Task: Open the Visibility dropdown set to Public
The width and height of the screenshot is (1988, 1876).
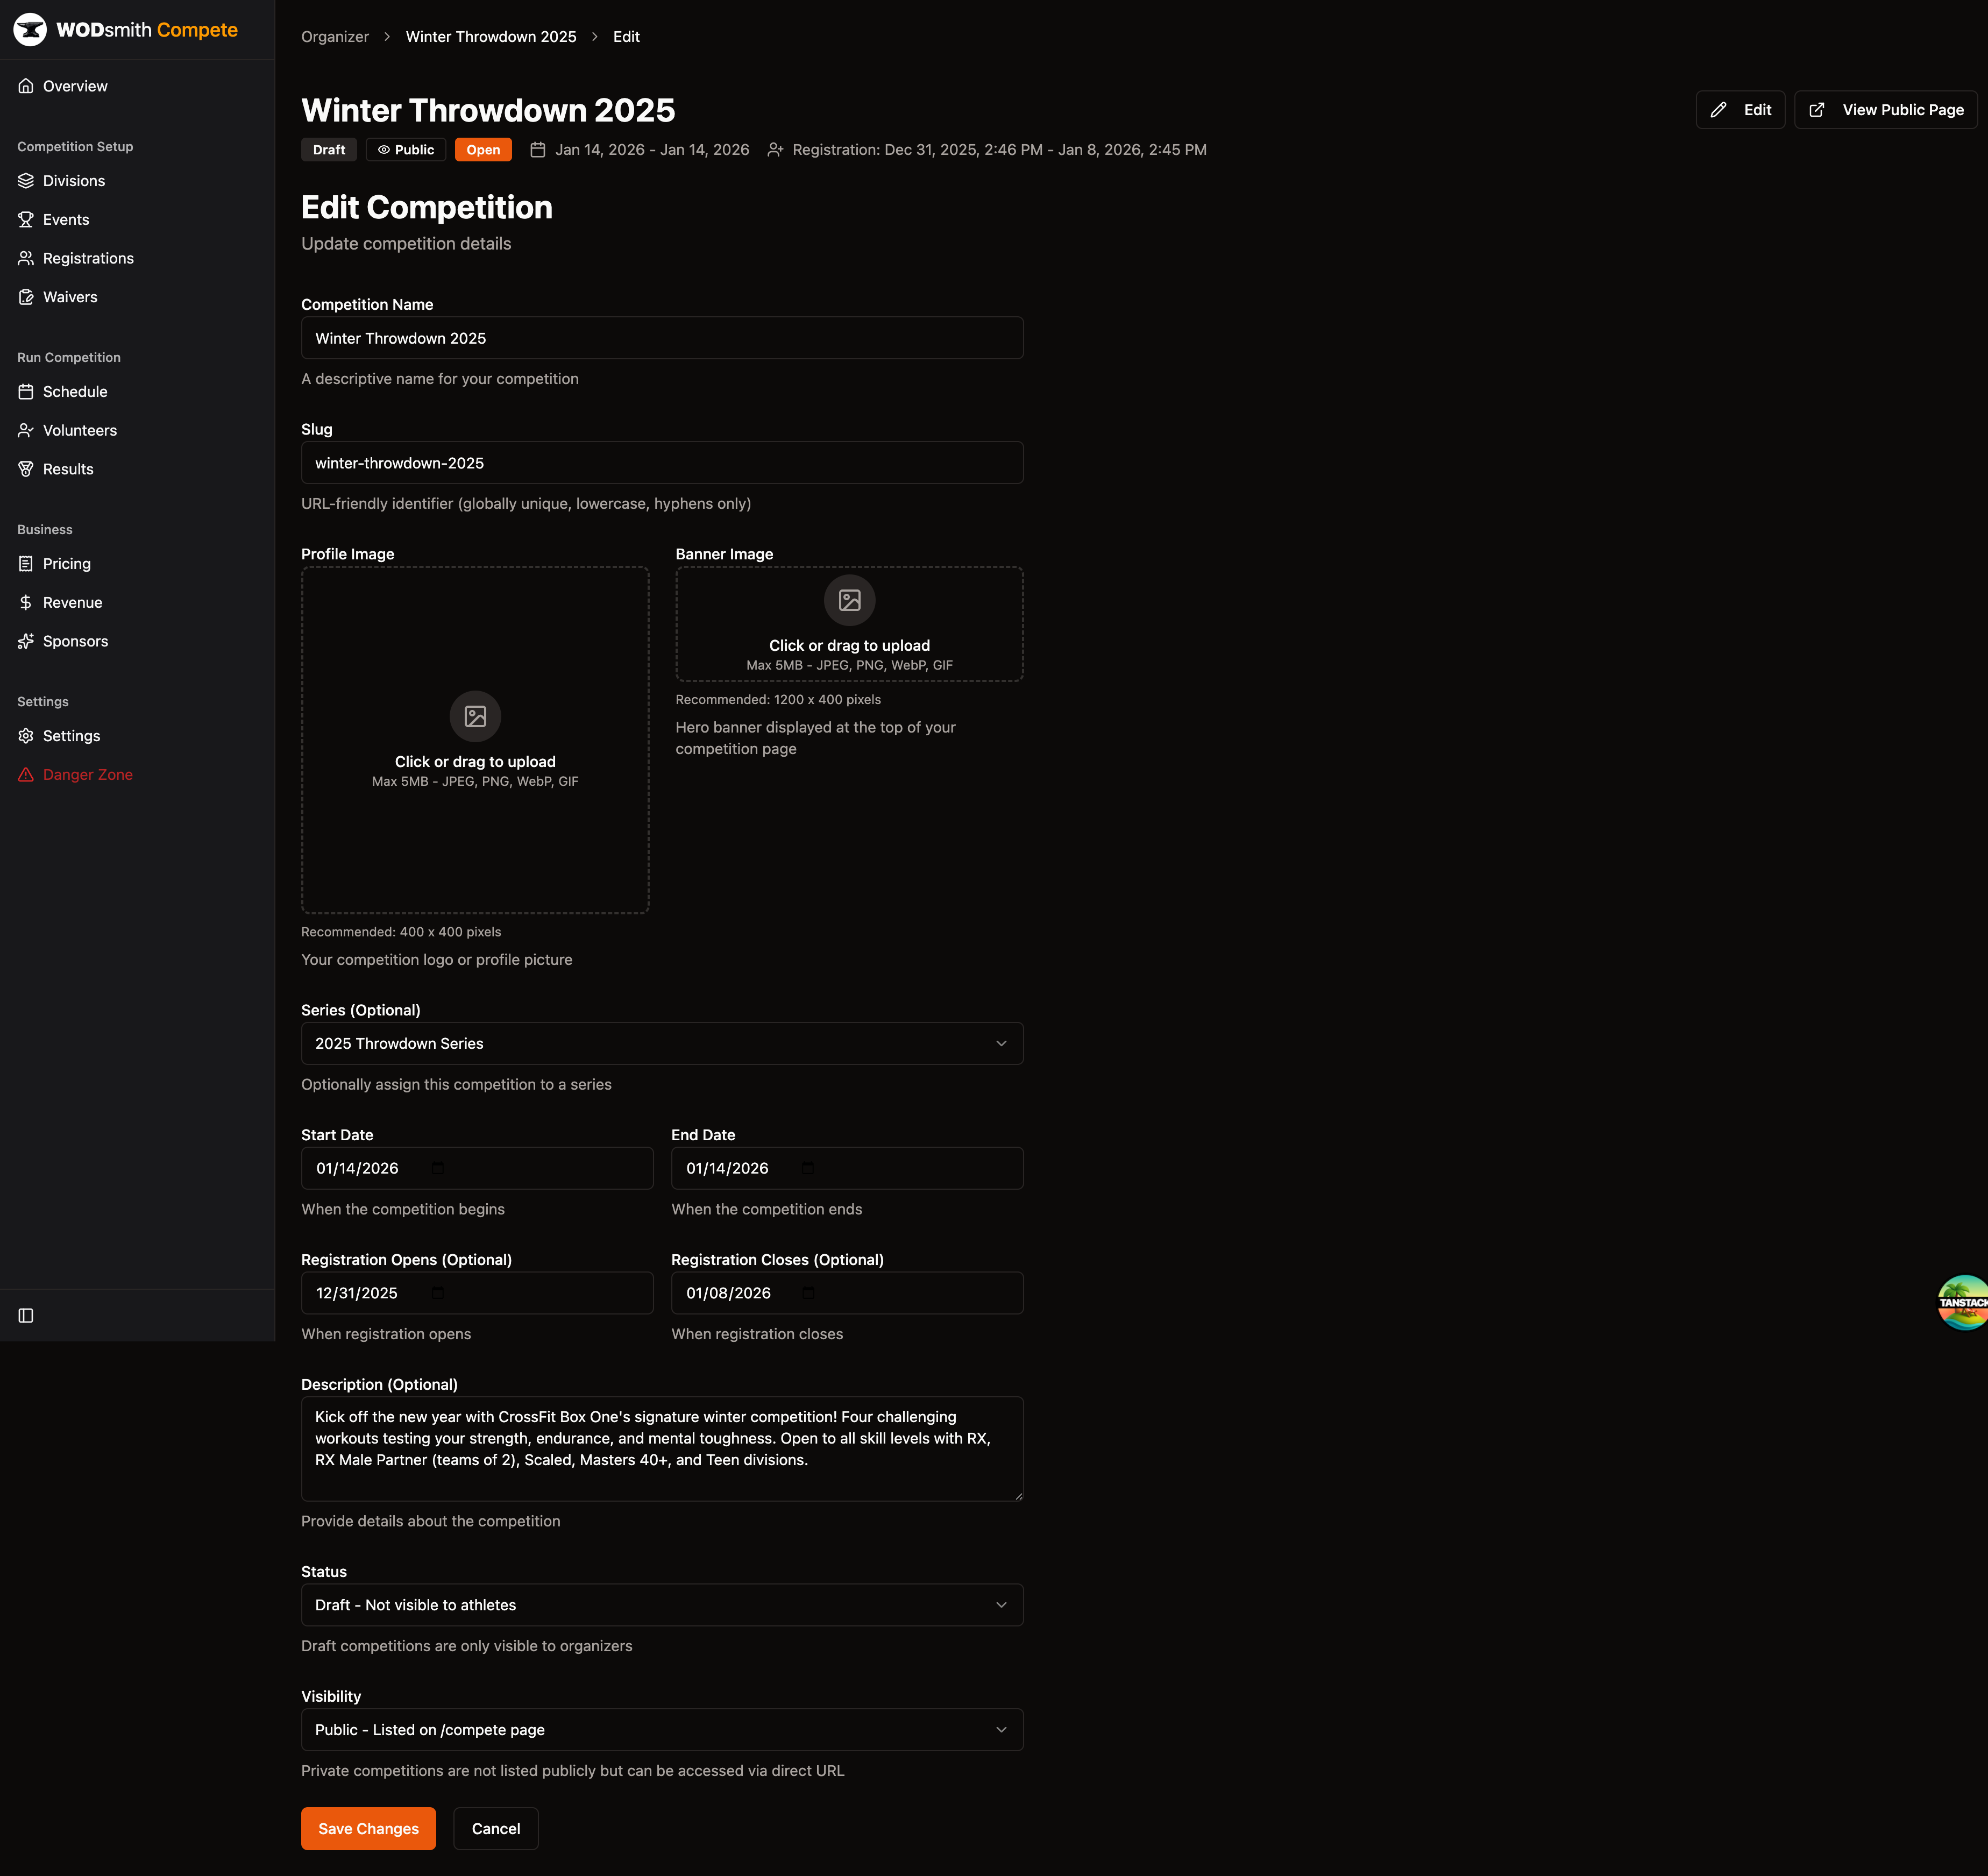Action: pos(662,1730)
